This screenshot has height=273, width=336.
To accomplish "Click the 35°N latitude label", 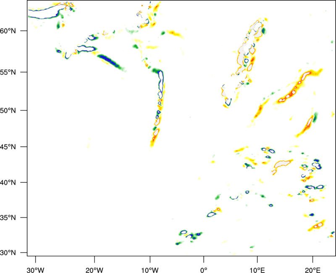I will pyautogui.click(x=8, y=218).
